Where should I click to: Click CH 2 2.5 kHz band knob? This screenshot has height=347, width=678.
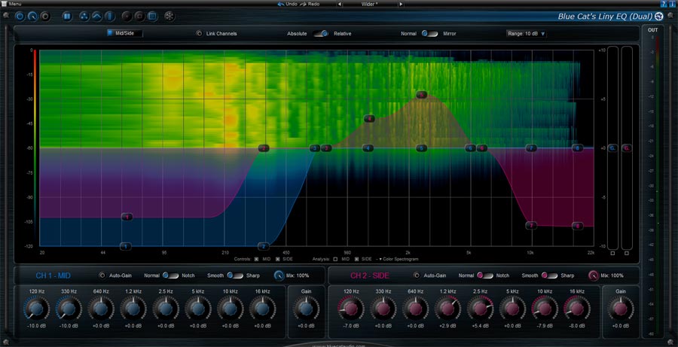tap(480, 309)
